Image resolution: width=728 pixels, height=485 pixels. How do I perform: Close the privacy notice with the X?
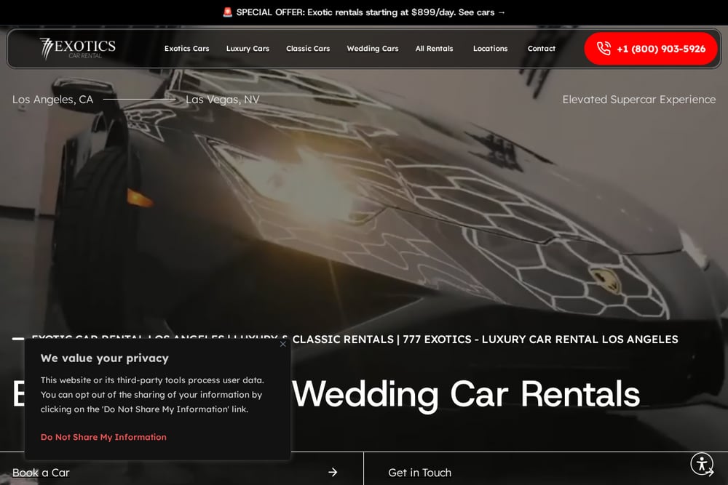(x=282, y=344)
